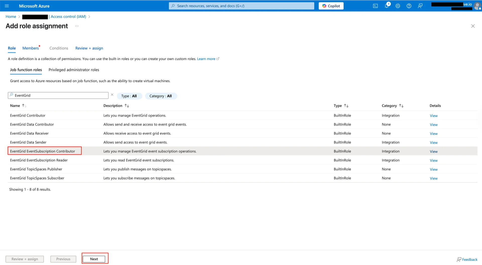Click the top bar feedback person icon

(x=420, y=6)
